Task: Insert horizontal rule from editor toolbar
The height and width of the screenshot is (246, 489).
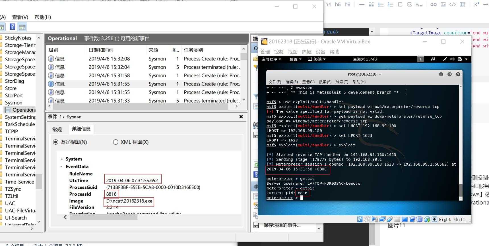Action: coord(362,5)
